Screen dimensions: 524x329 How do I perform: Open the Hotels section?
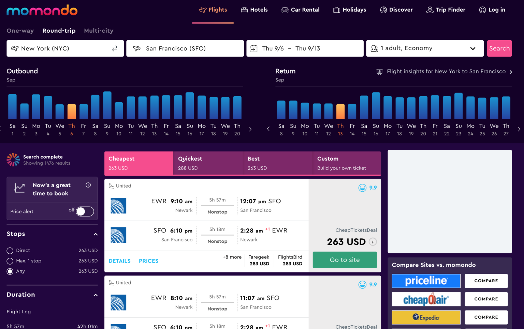254,10
